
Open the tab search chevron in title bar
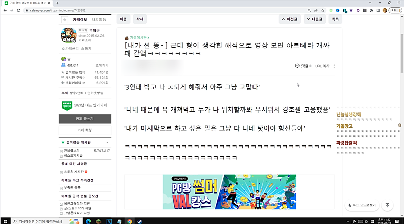point(370,3)
